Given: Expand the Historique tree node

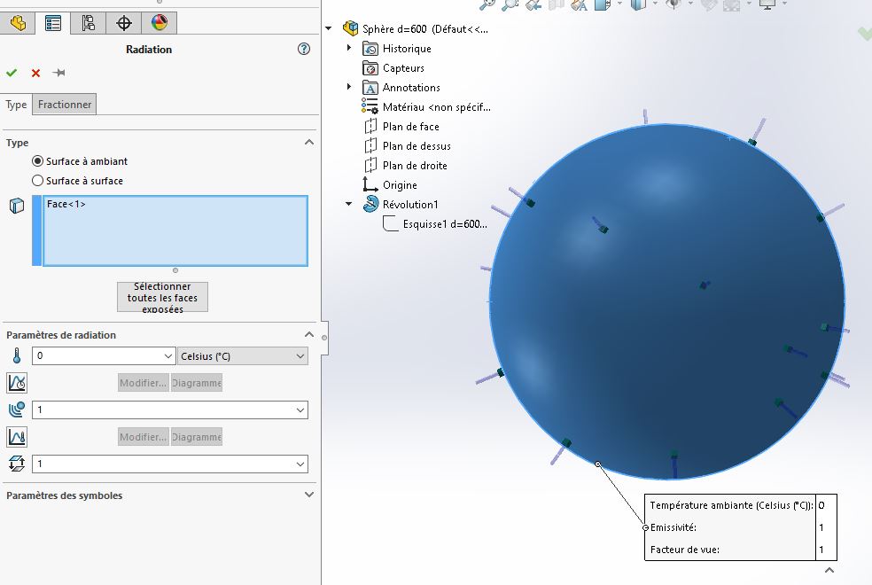Looking at the screenshot, I should (348, 48).
